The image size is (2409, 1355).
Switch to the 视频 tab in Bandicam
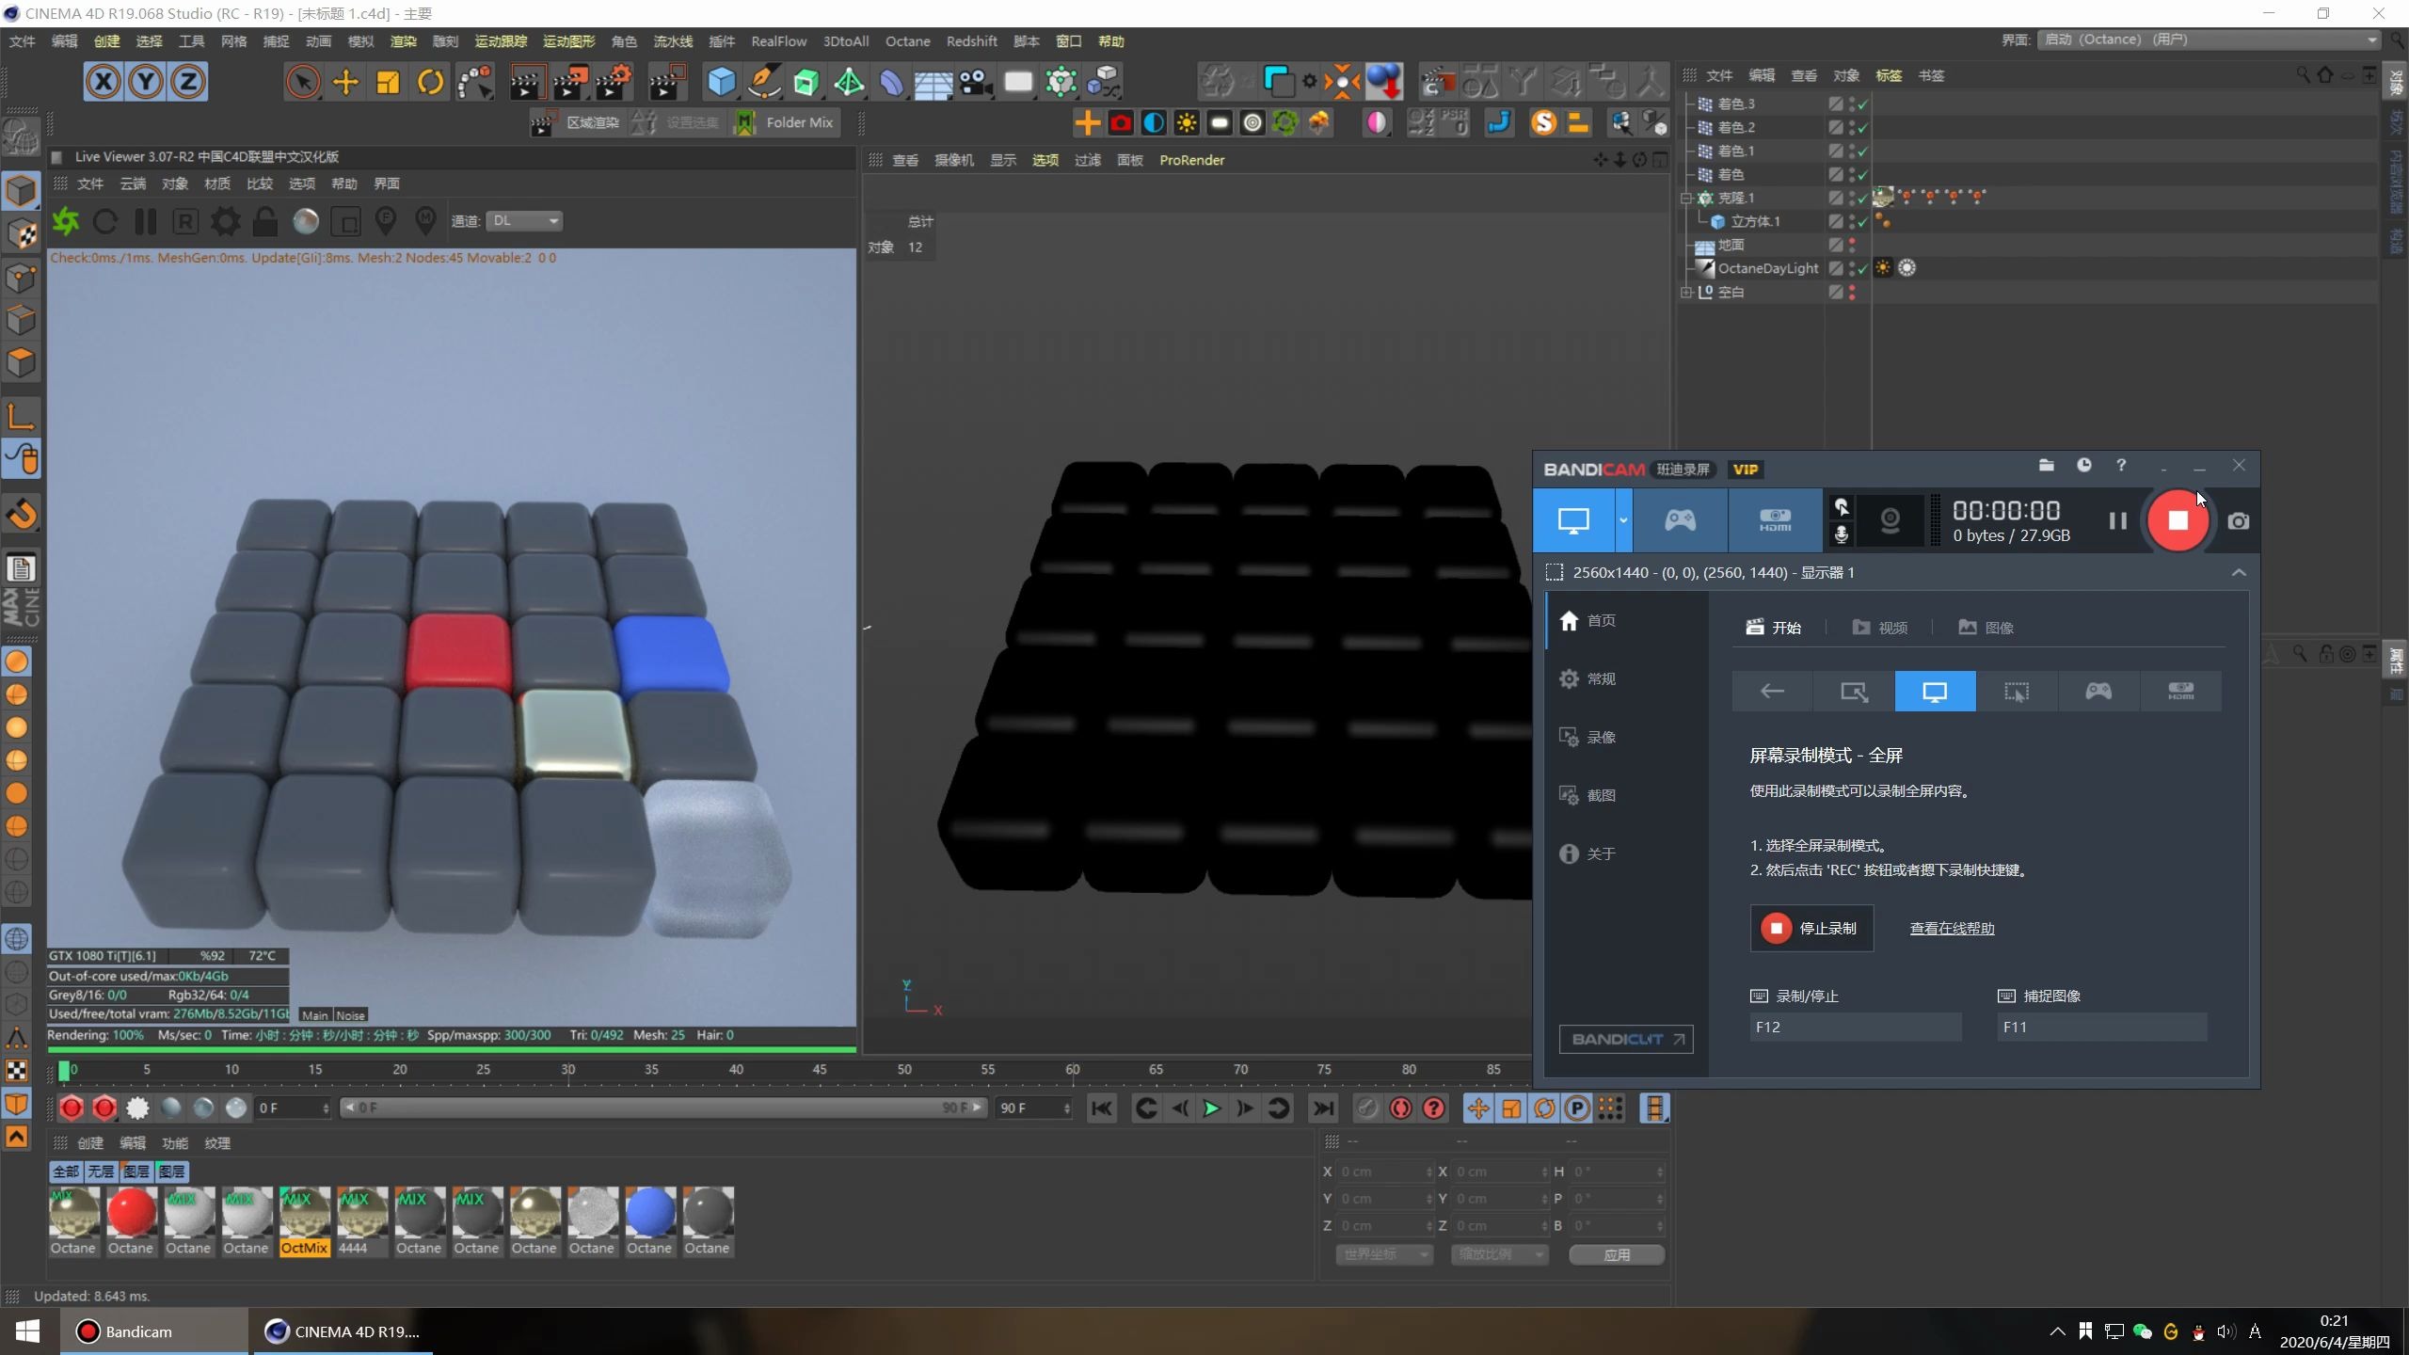point(1879,627)
